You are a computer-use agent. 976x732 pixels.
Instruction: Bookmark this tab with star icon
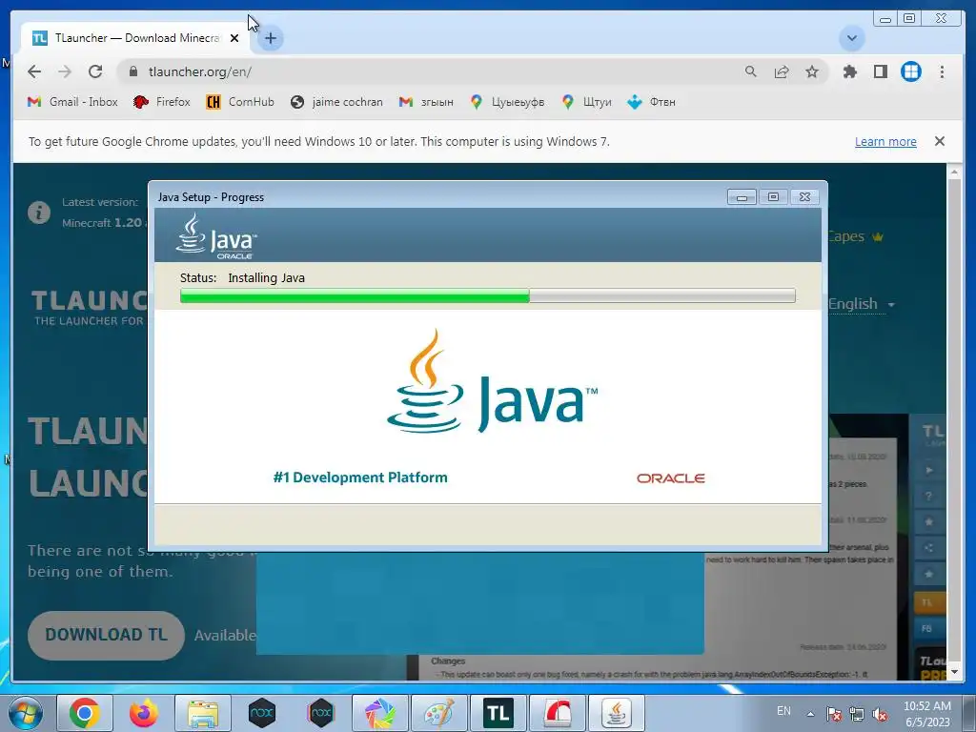[812, 71]
